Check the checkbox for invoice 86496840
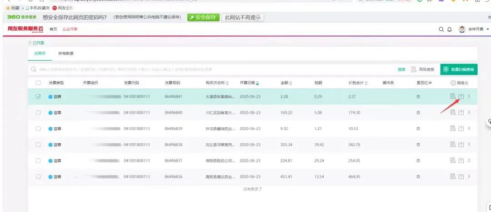The height and width of the screenshot is (212, 491). [38, 112]
